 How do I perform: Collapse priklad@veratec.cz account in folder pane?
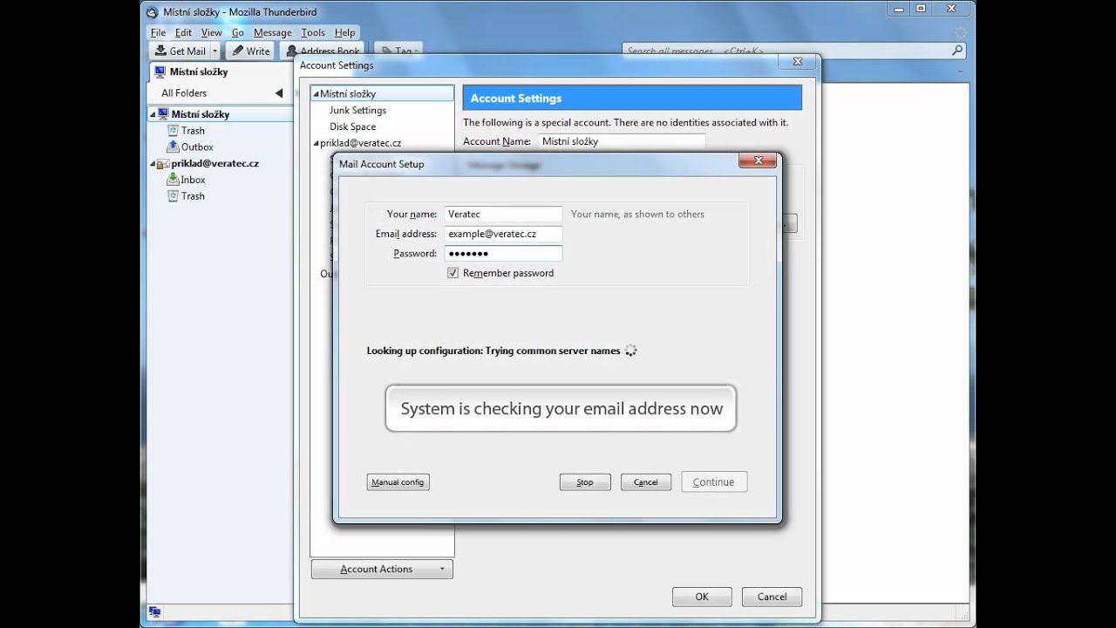pos(153,163)
